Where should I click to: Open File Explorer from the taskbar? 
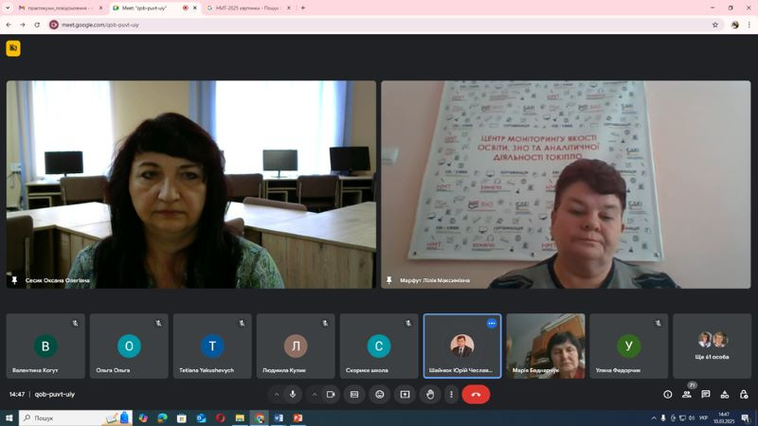(240, 417)
